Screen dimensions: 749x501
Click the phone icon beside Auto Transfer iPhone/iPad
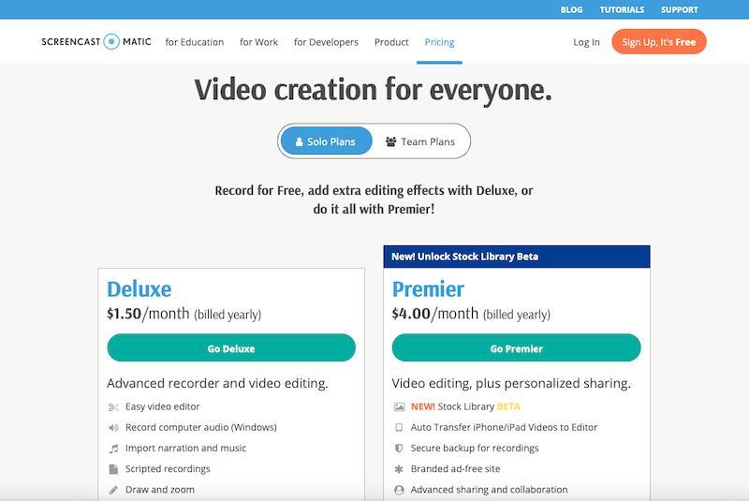click(x=399, y=427)
